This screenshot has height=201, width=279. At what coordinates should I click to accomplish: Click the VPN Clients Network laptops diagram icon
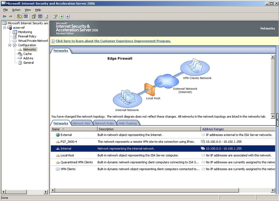pyautogui.click(x=195, y=67)
